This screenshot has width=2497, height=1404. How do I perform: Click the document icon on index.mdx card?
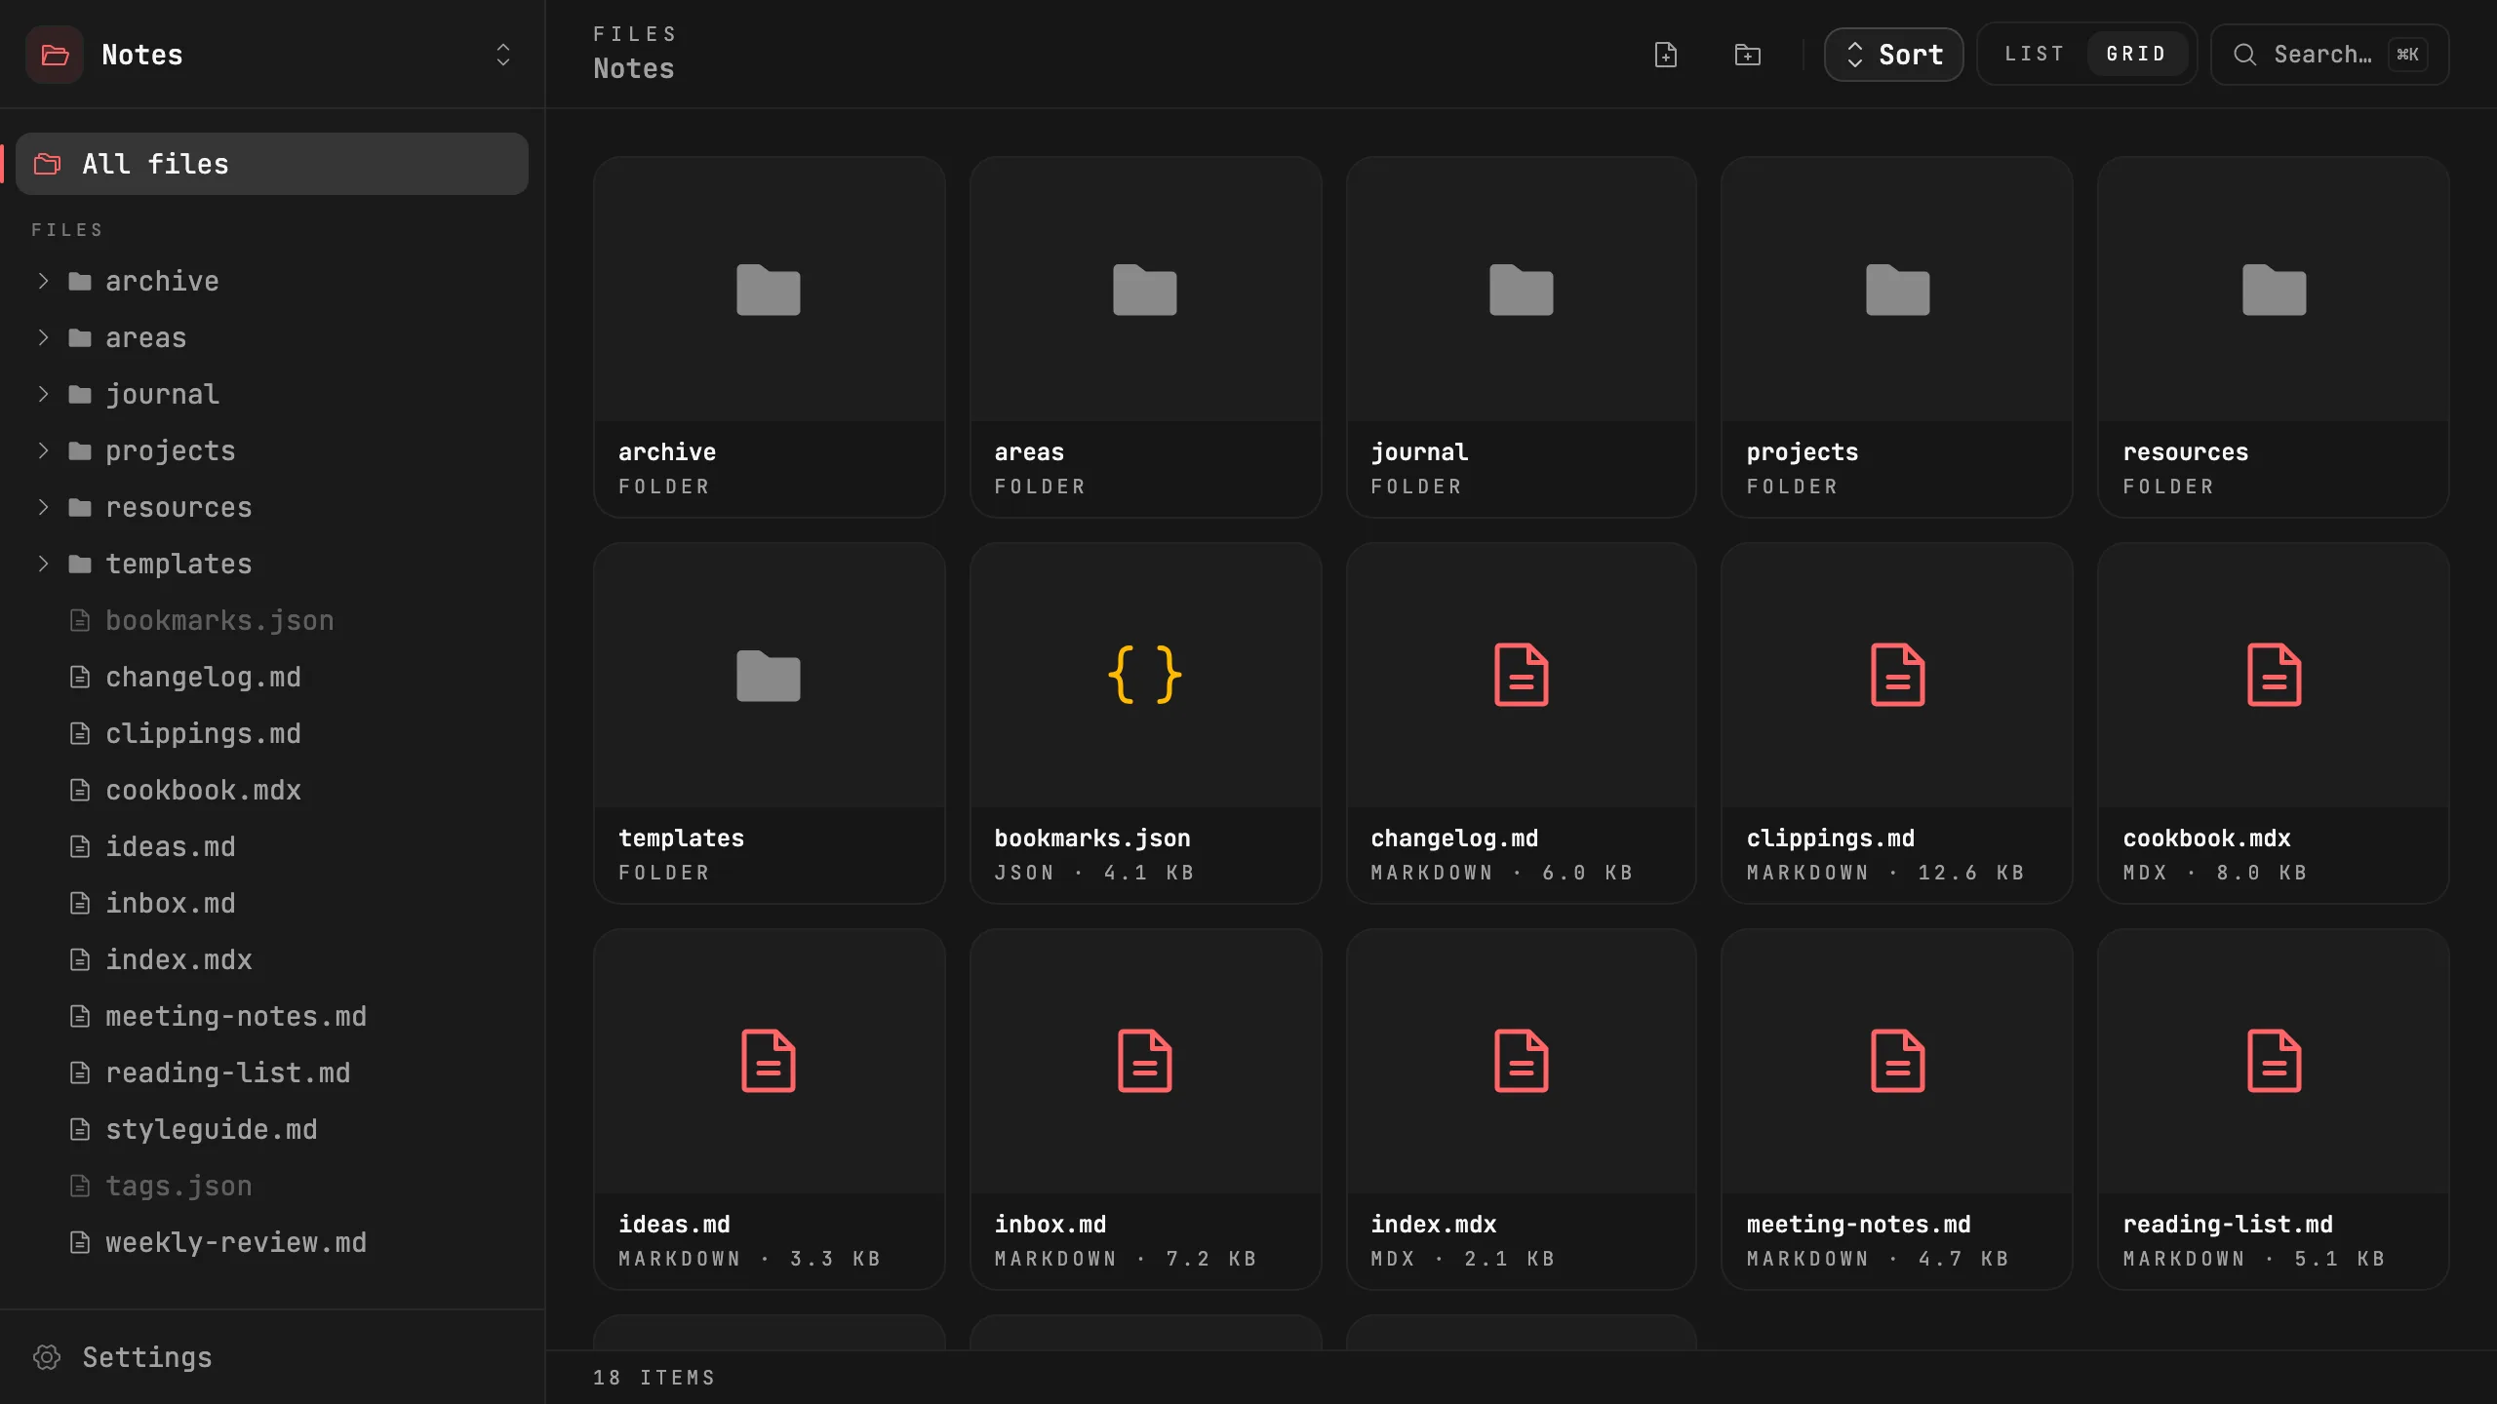1522,1061
